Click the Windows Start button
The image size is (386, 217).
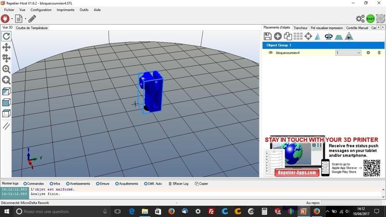coord(7,212)
